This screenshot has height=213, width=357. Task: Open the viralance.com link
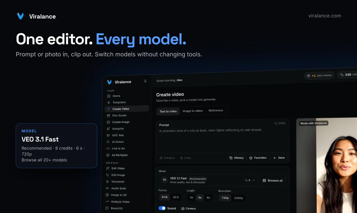[x=325, y=16]
